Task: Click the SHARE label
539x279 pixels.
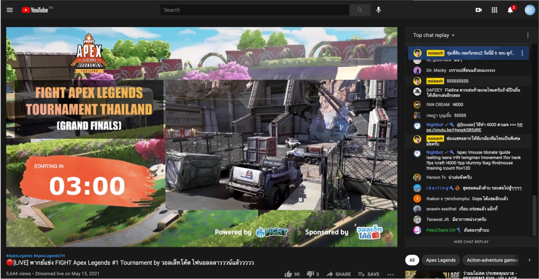Action: coord(343,274)
